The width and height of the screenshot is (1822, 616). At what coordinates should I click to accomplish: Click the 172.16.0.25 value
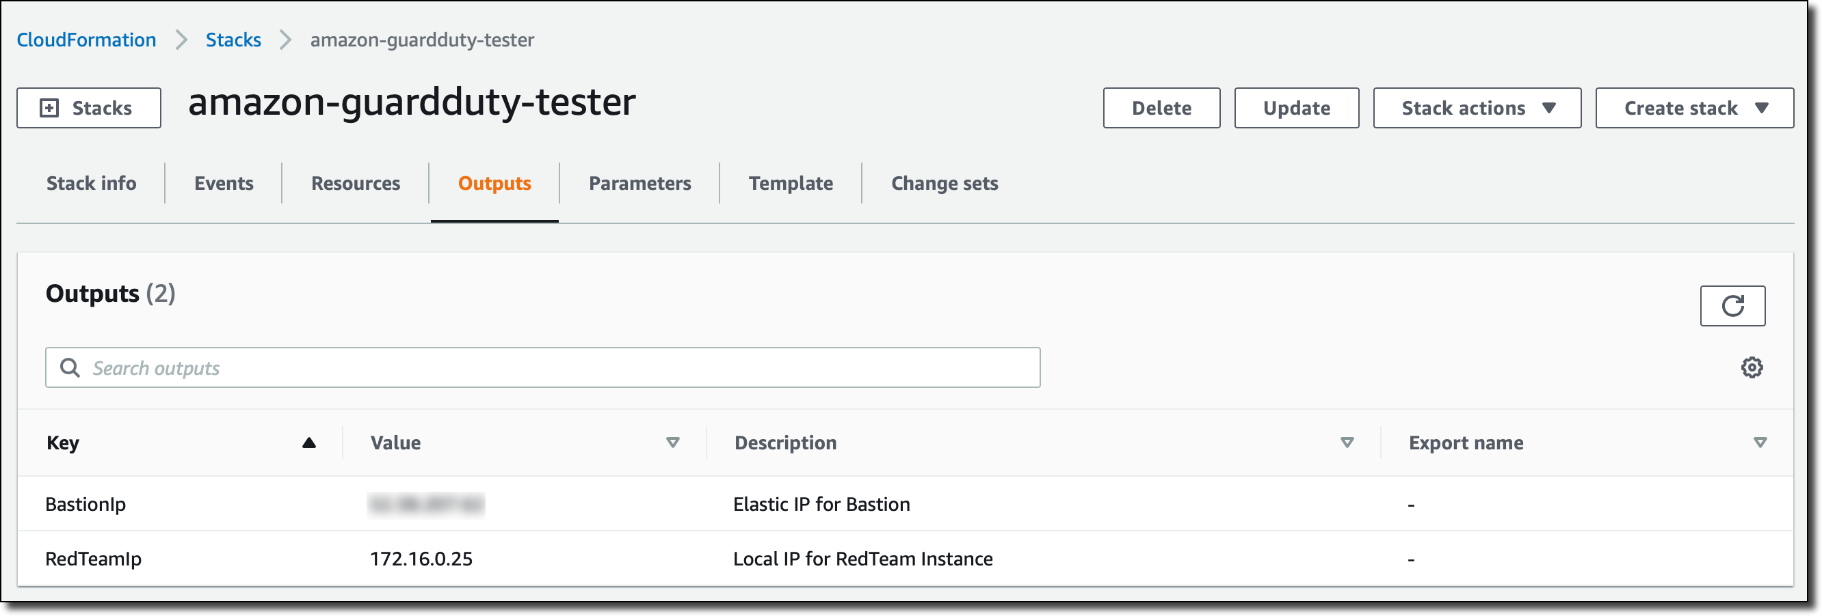pyautogui.click(x=421, y=559)
